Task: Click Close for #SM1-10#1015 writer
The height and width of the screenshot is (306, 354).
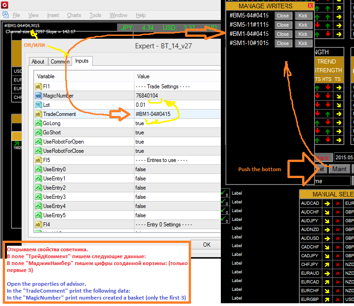Action: click(x=283, y=43)
